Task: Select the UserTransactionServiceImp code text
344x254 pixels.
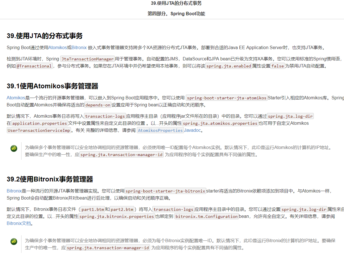Action: [x=39, y=130]
